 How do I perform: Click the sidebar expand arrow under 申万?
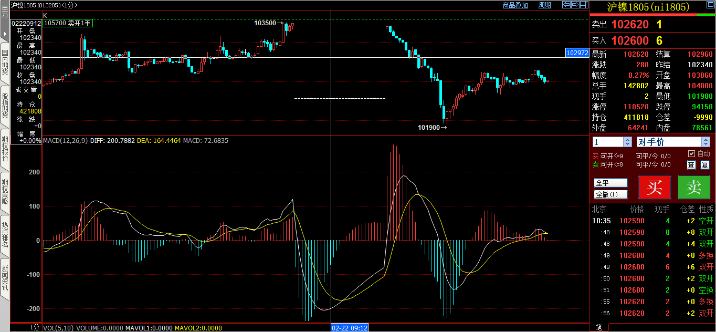[x=5, y=34]
